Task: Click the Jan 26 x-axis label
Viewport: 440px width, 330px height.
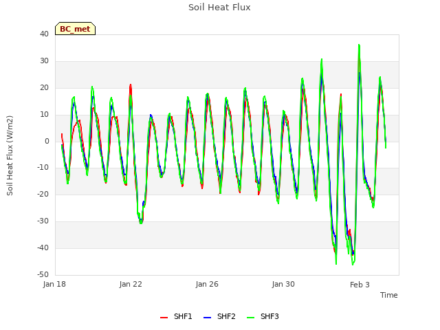Action: (207, 284)
